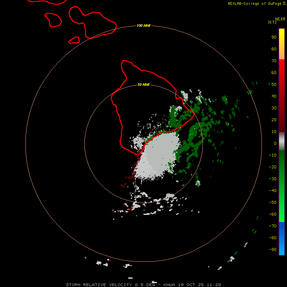Click the positive 90 value on the velocity scale

tap(274, 37)
